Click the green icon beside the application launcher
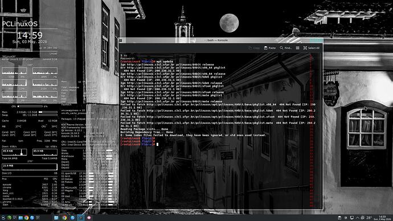 click(9, 218)
